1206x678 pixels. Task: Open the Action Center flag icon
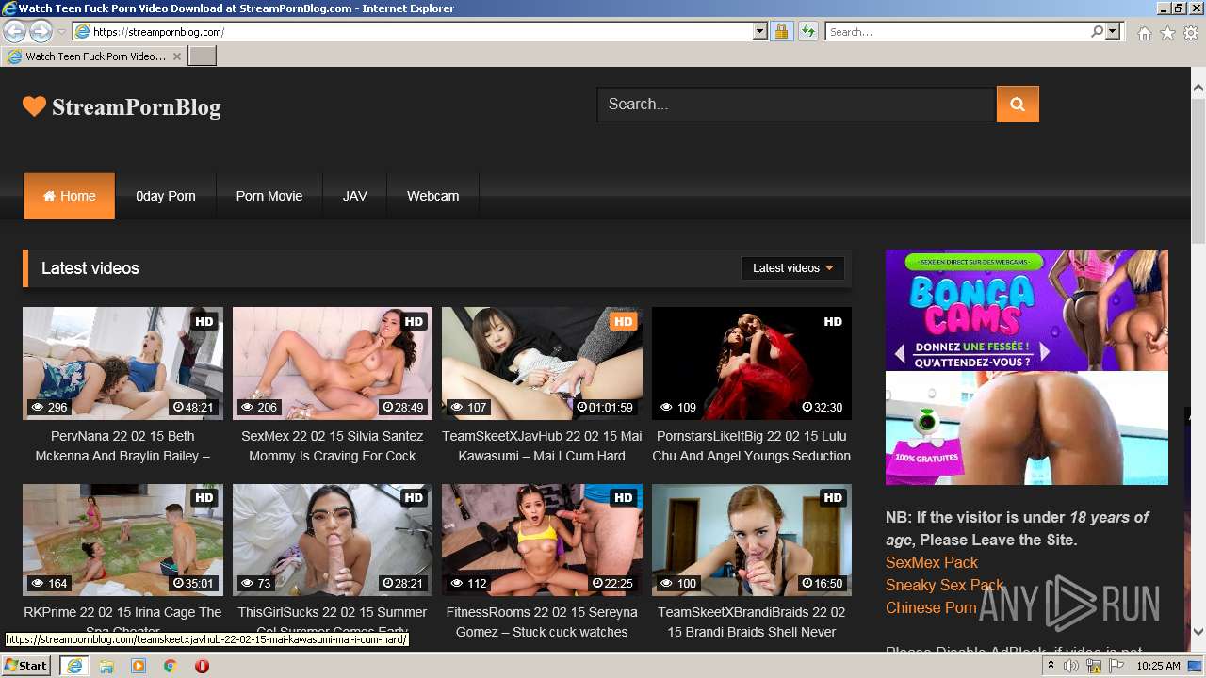(x=1115, y=666)
